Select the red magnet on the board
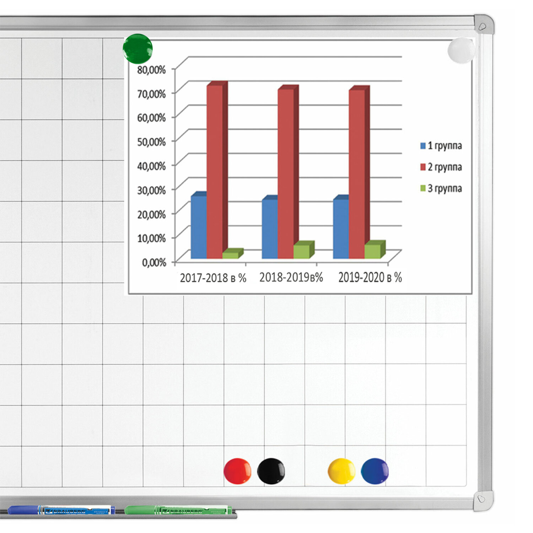The image size is (533, 533). (237, 471)
